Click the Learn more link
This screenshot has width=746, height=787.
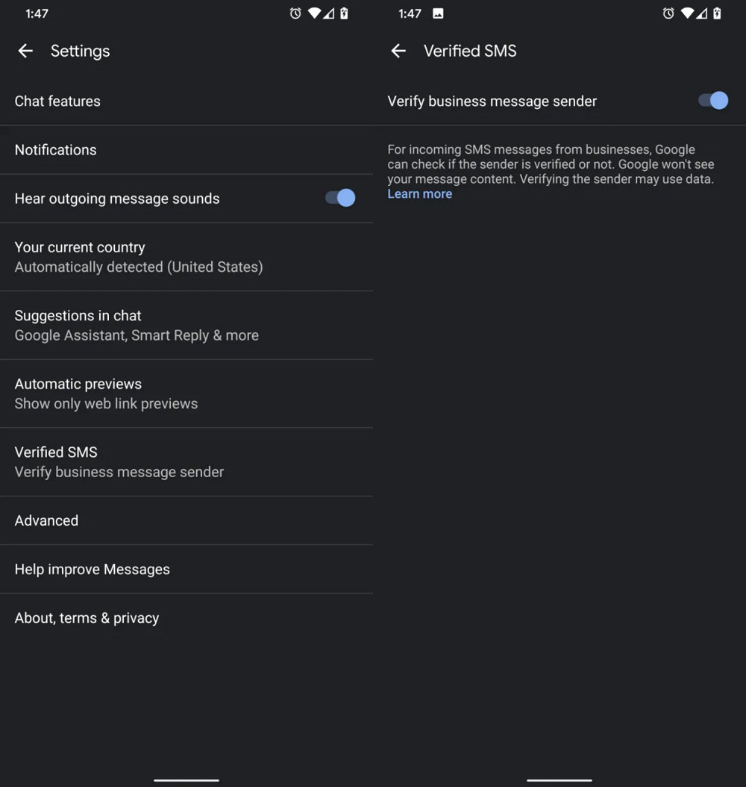tap(419, 194)
